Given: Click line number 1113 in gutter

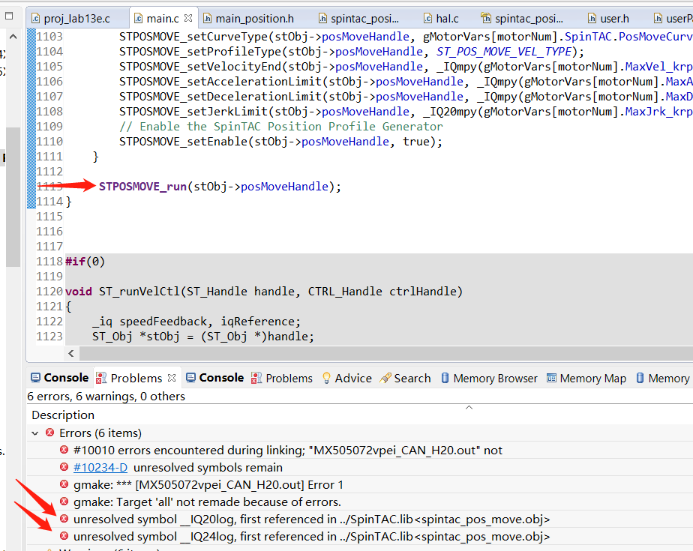Looking at the screenshot, I should point(49,187).
